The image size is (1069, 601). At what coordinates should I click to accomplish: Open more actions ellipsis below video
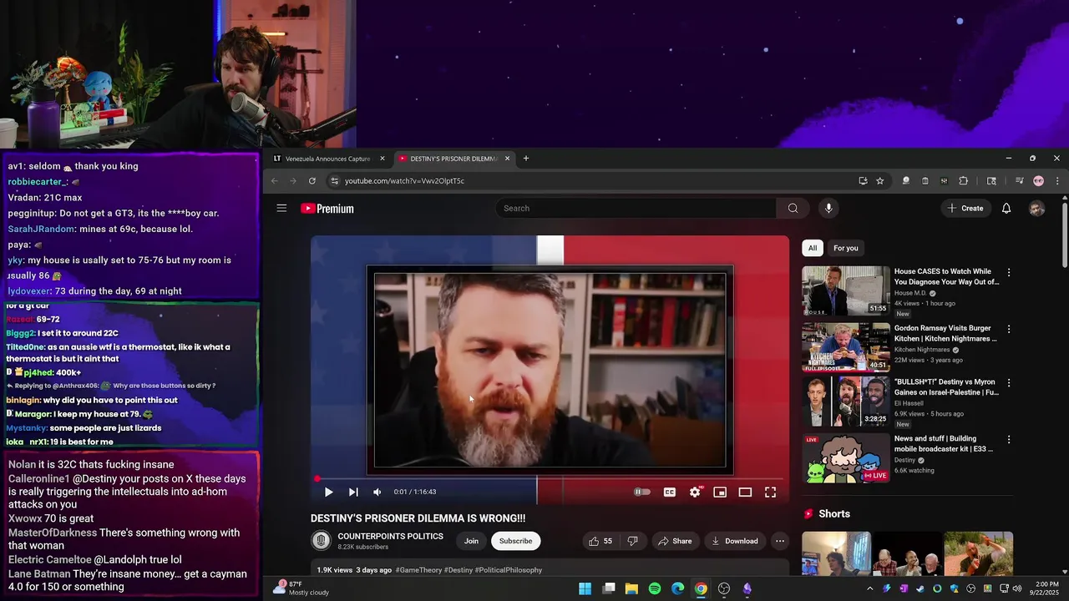click(780, 541)
